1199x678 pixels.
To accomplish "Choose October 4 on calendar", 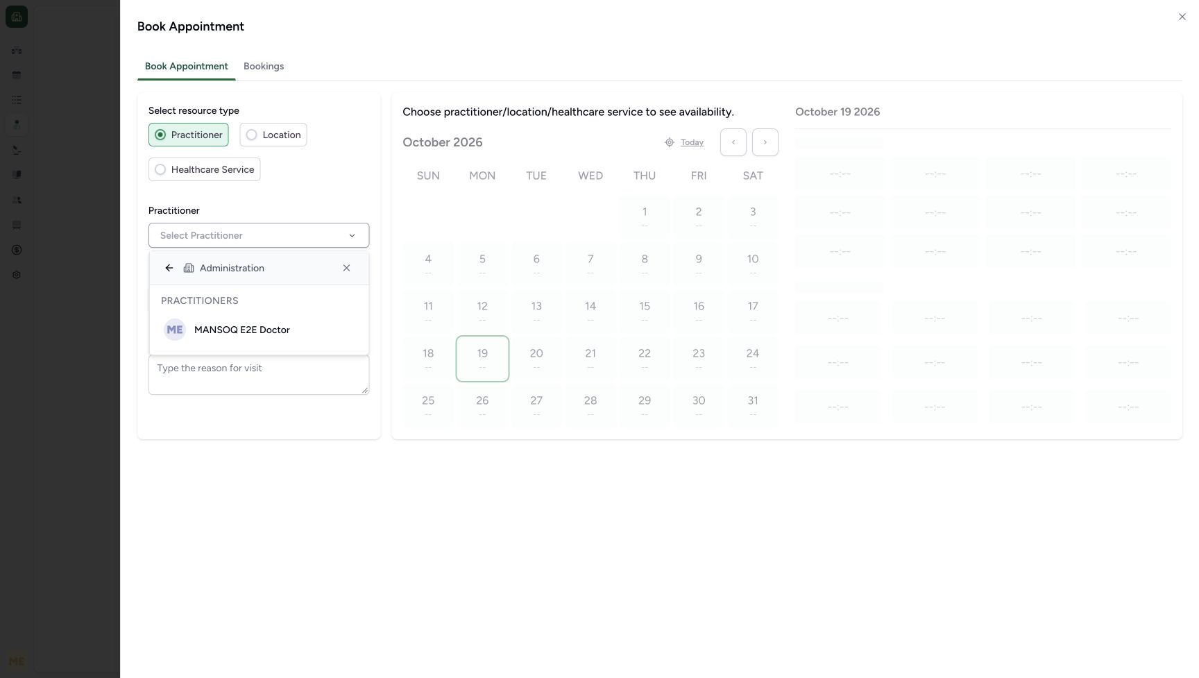I will click(x=428, y=264).
